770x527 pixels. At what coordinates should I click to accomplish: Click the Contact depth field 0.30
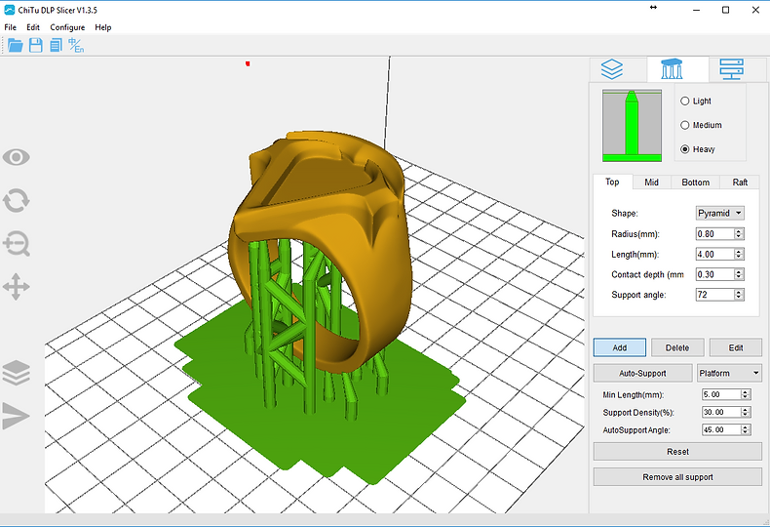715,274
